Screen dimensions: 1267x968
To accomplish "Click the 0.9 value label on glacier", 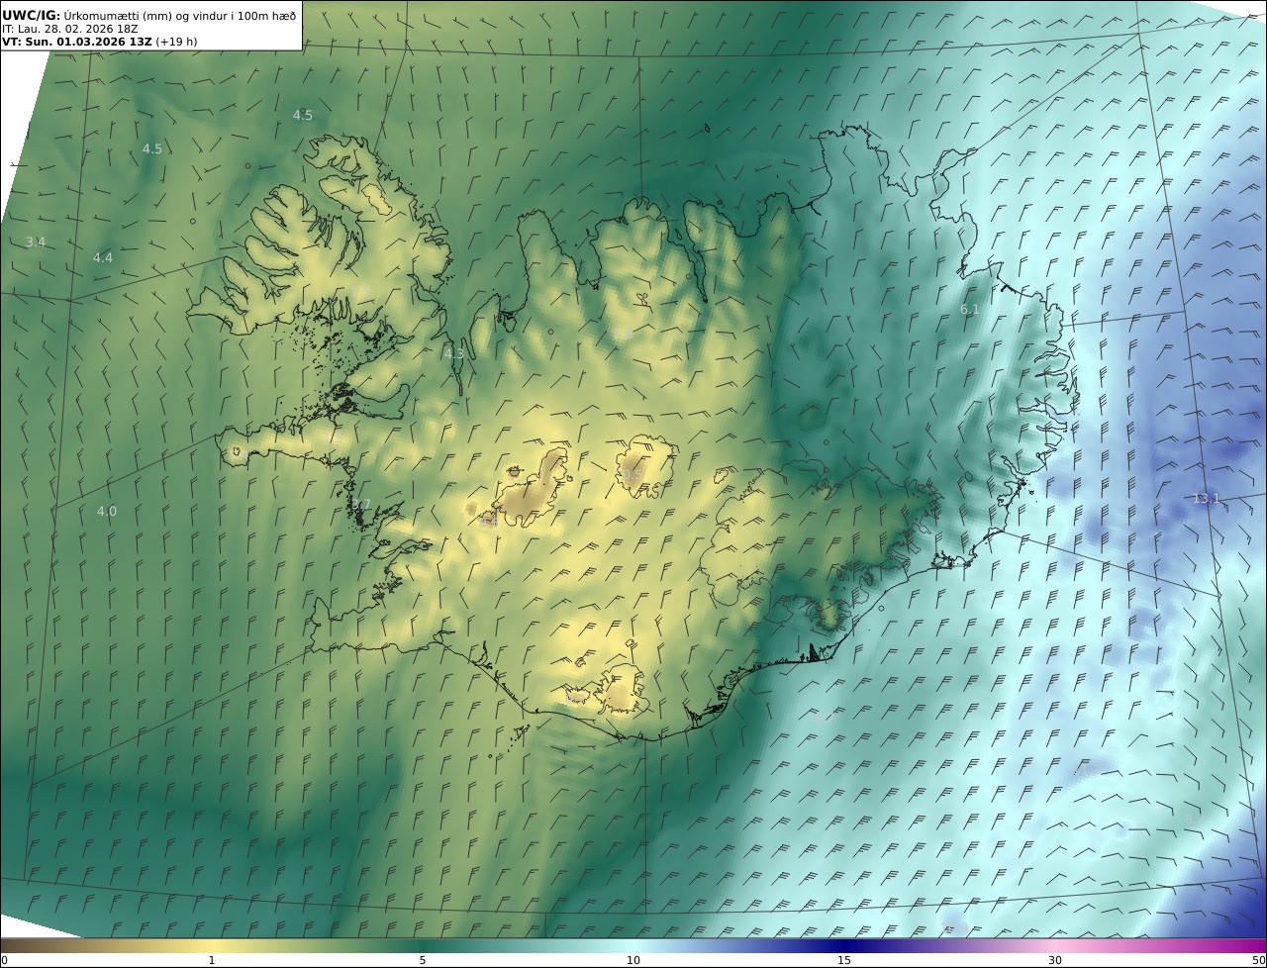I will [633, 475].
